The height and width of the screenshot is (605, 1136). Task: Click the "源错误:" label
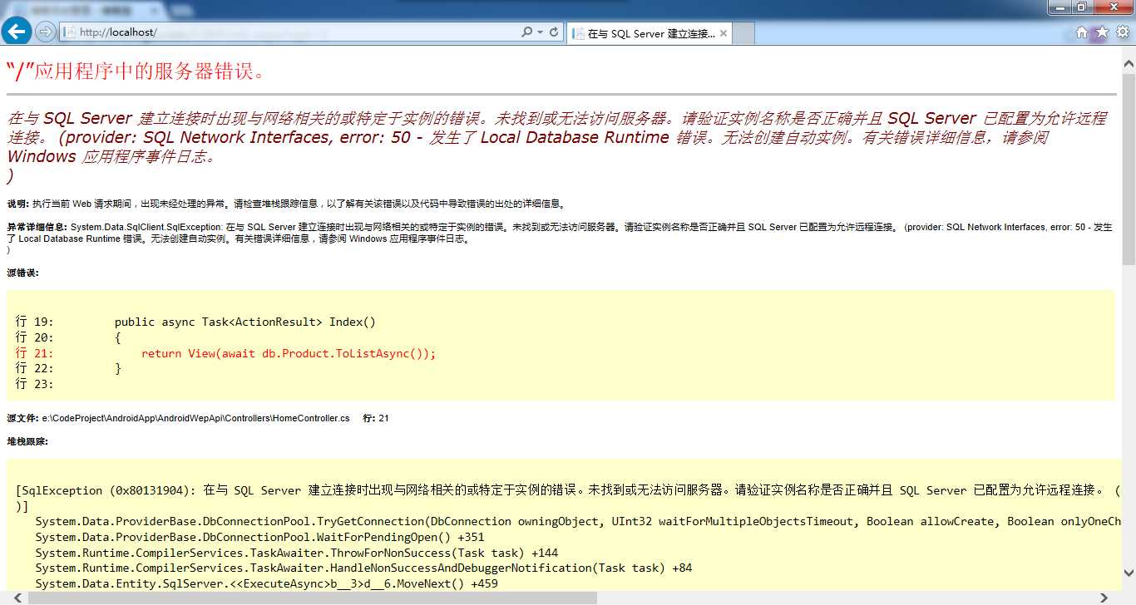pos(22,273)
